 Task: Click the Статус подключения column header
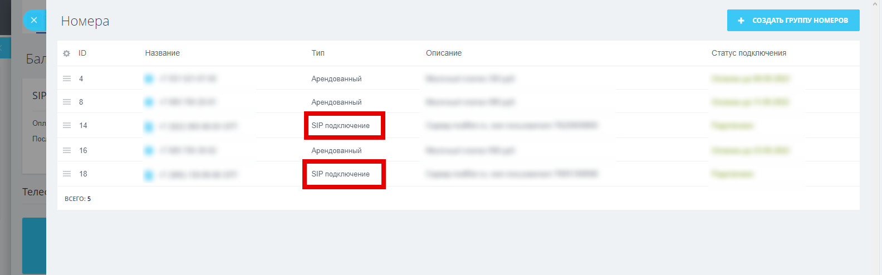pyautogui.click(x=749, y=53)
